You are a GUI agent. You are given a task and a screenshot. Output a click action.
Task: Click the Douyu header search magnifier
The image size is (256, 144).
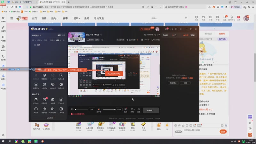[x=186, y=18]
